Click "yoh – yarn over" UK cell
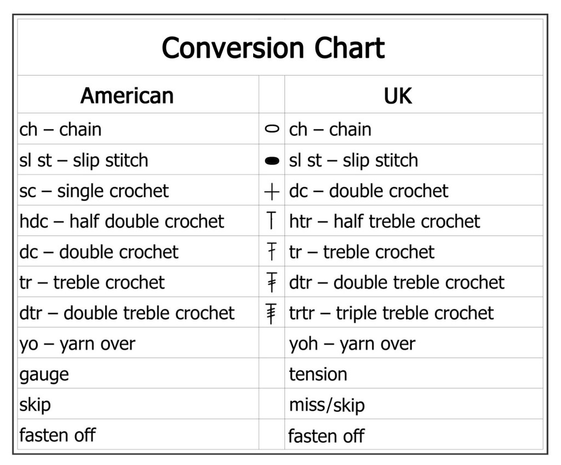Image resolution: width=561 pixels, height=465 pixels. pos(352,344)
